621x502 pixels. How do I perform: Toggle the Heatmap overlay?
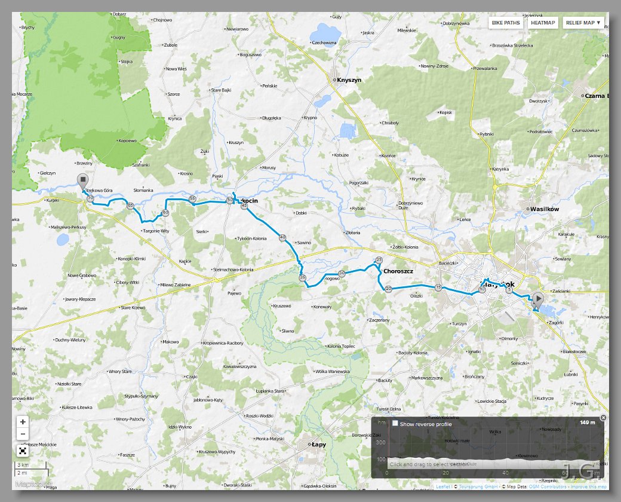click(x=543, y=23)
